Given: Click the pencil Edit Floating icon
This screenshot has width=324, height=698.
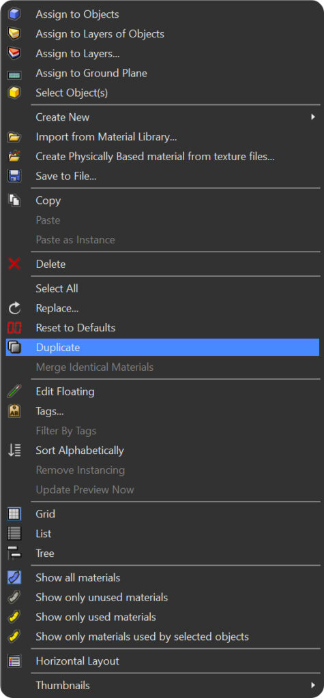Looking at the screenshot, I should point(14,392).
